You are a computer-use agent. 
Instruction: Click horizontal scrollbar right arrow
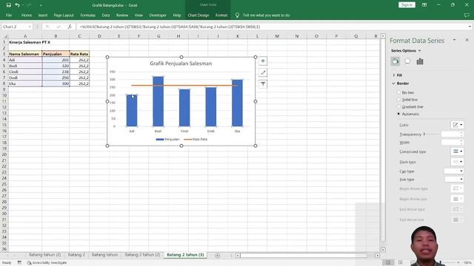click(x=377, y=256)
